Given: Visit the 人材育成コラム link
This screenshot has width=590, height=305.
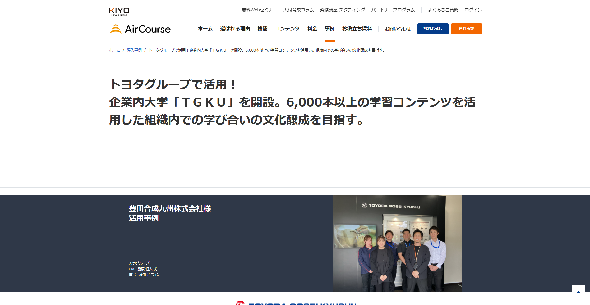Looking at the screenshot, I should coord(298,10).
